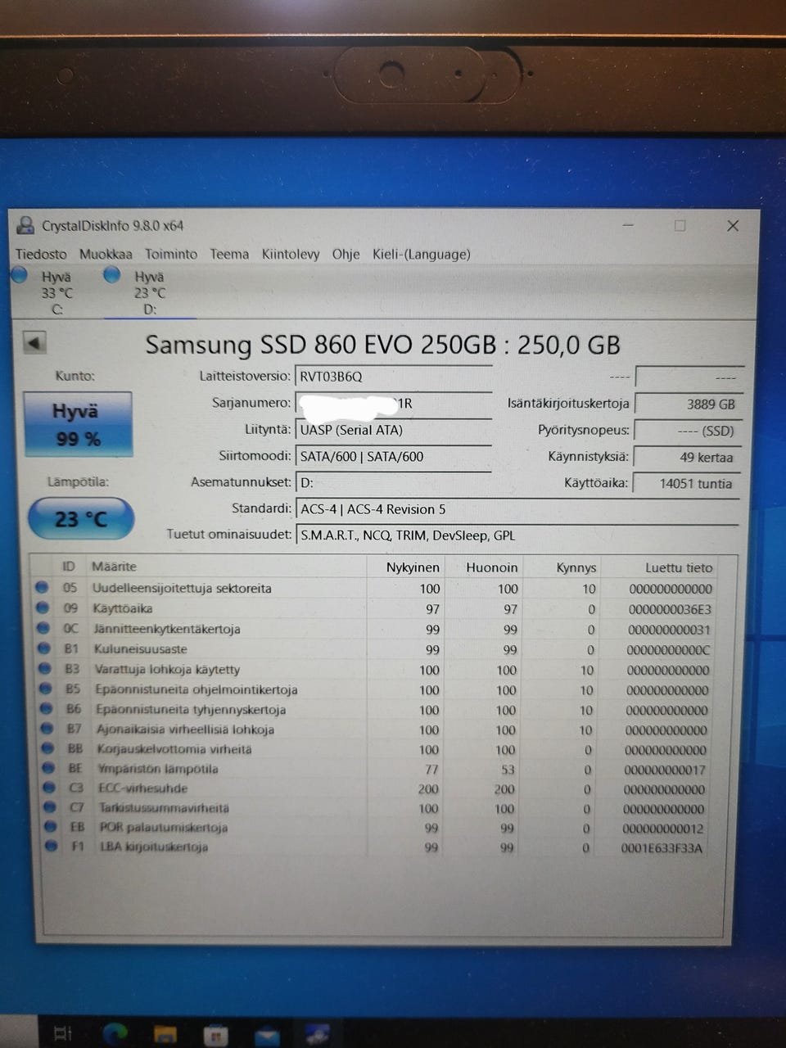This screenshot has width=786, height=1048.
Task: Select the C: drive status icon
Action: click(20, 275)
